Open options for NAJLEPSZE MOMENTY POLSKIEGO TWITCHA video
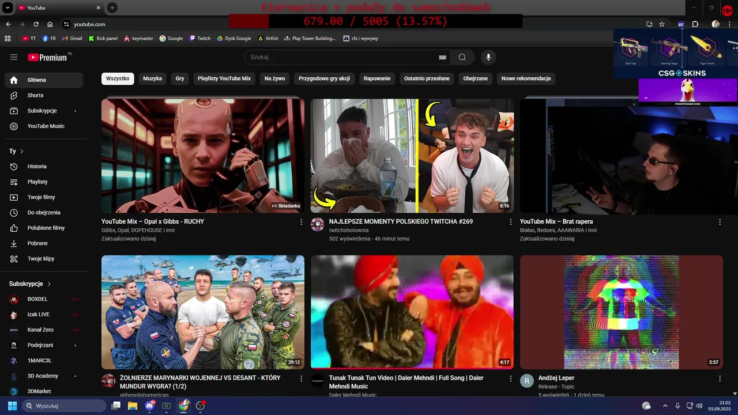Viewport: 738px width, 415px height. [510, 222]
